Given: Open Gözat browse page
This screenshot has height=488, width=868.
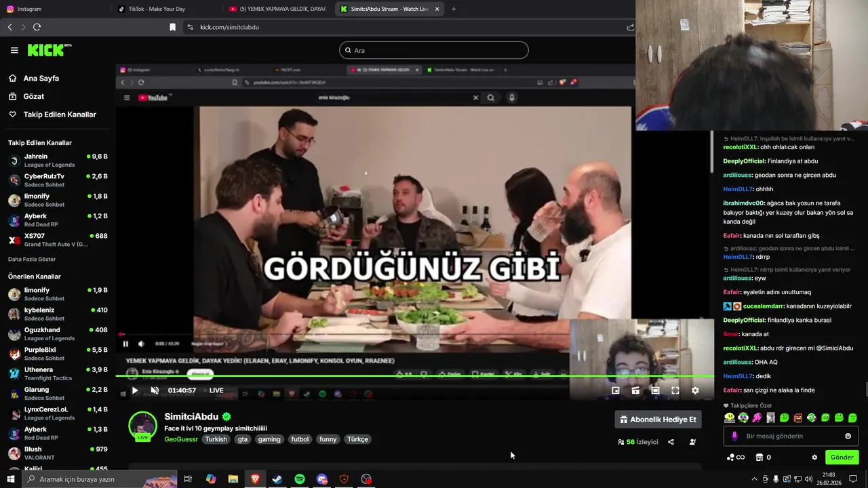Looking at the screenshot, I should click(x=26, y=96).
